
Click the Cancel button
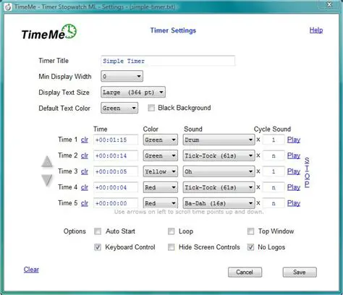(245, 272)
